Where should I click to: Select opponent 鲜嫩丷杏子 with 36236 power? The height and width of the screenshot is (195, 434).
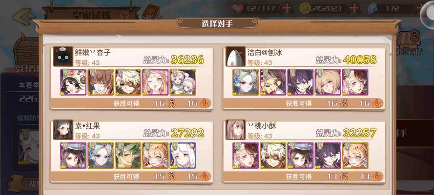pyautogui.click(x=131, y=78)
